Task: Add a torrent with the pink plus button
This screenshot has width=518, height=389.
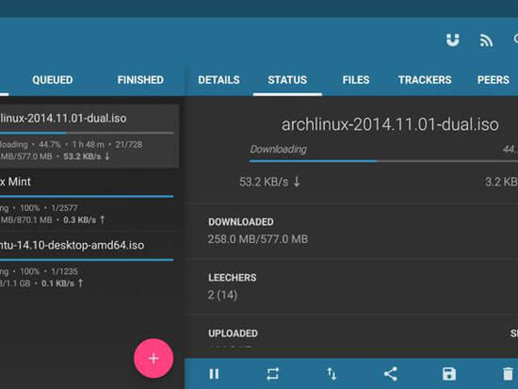Action: (154, 358)
